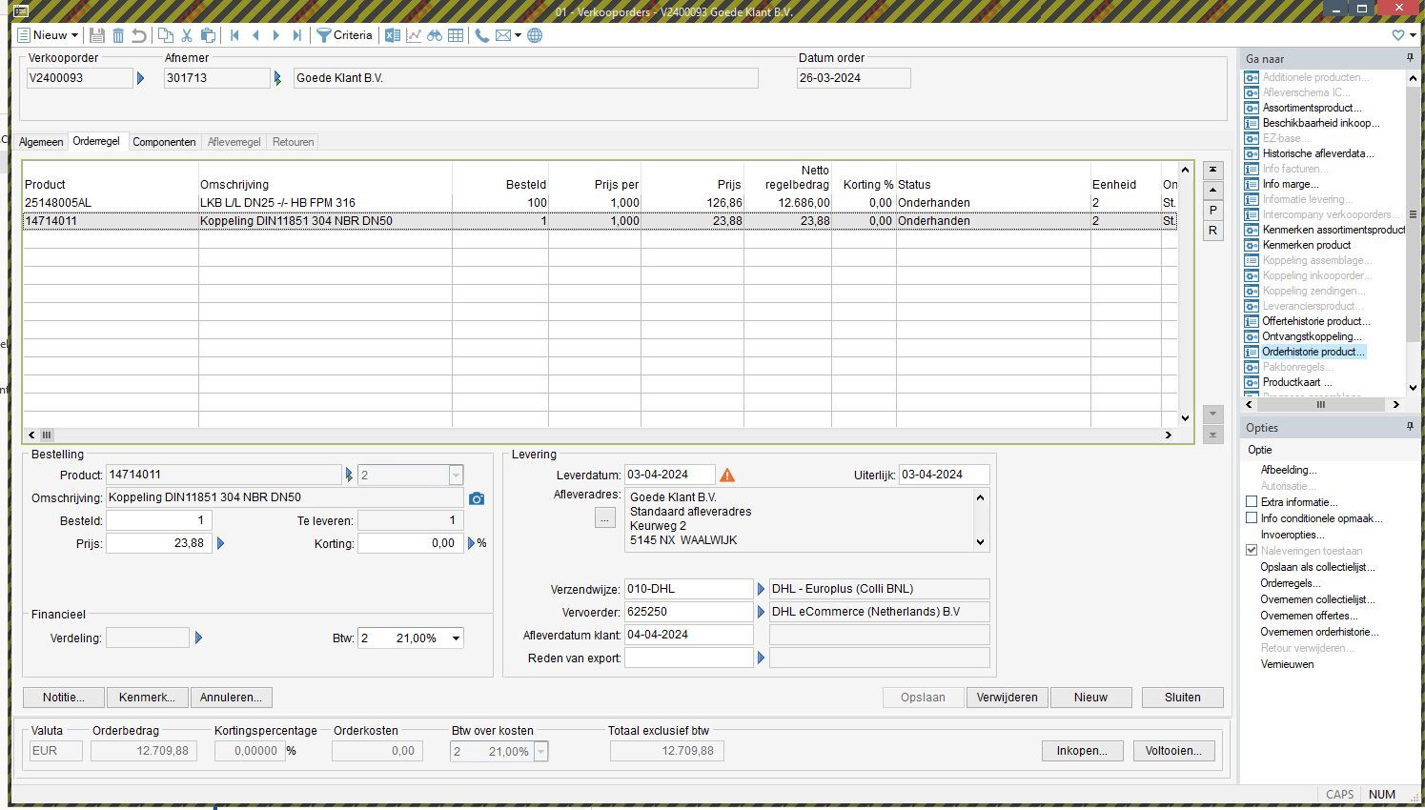Click the trash can delete icon
Image resolution: width=1425 pixels, height=810 pixels.
pos(118,35)
